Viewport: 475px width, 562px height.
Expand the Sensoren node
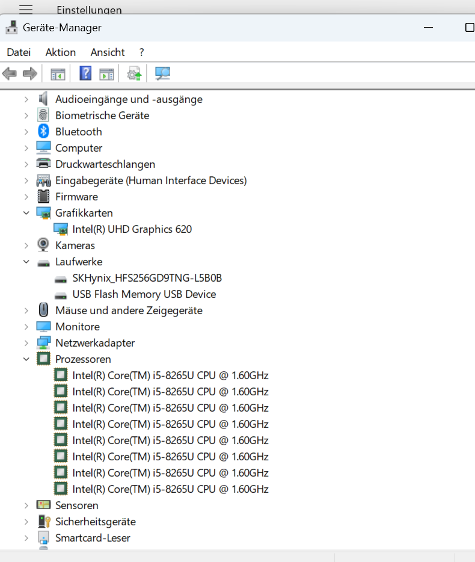pyautogui.click(x=26, y=505)
